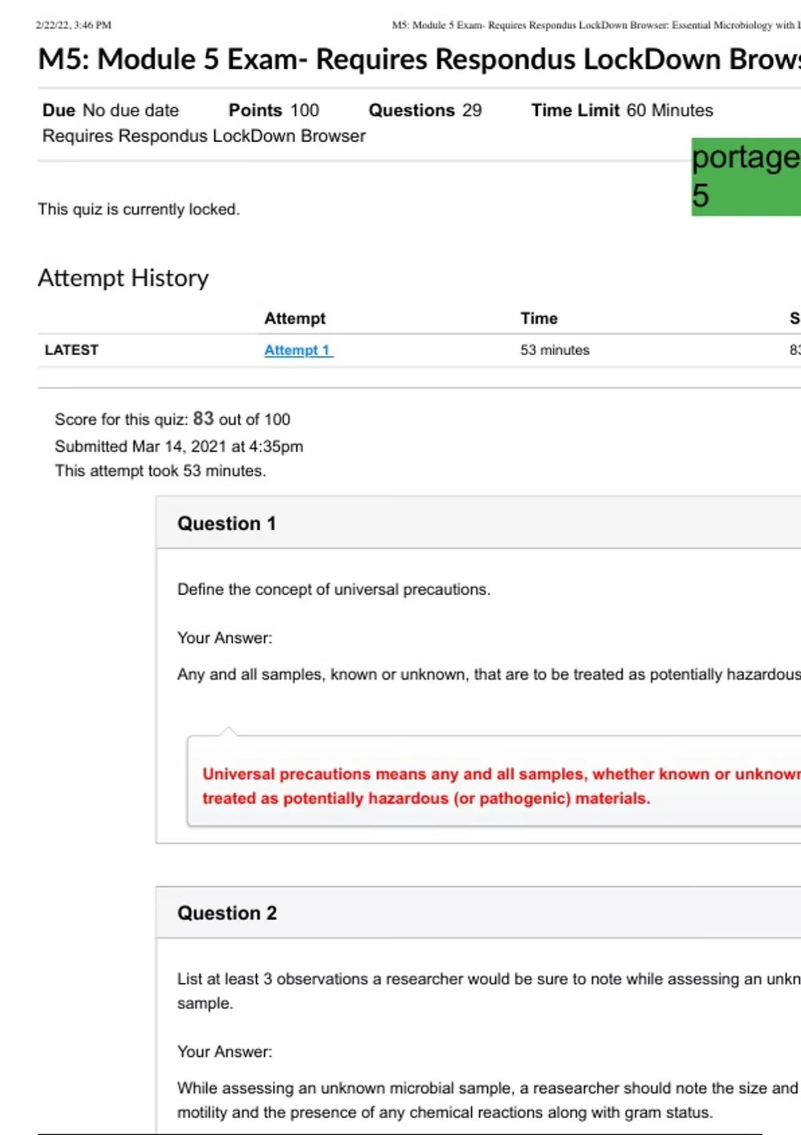Viewport: 801px width, 1135px height.
Task: Click the Question 1 header
Action: [x=226, y=523]
